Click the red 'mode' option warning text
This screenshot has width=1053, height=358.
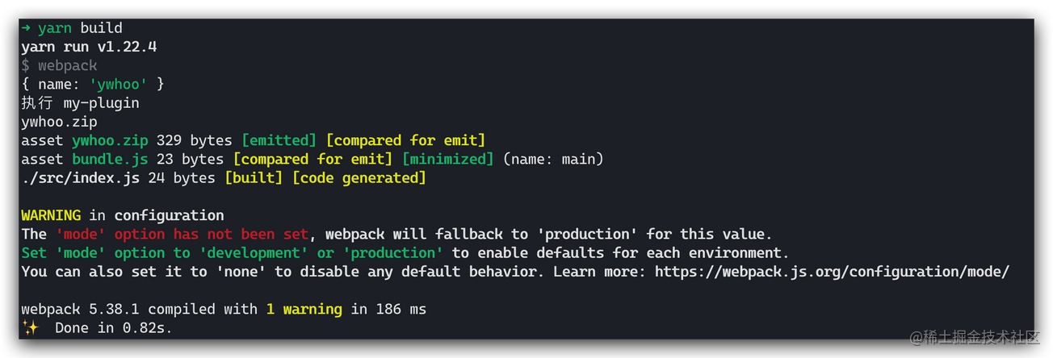(x=182, y=235)
